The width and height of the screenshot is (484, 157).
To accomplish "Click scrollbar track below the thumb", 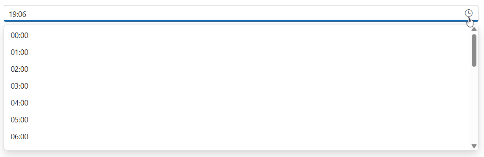I will (474, 105).
